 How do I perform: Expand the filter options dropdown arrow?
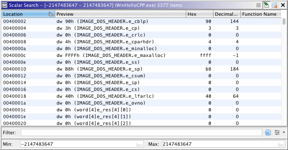coord(284,132)
